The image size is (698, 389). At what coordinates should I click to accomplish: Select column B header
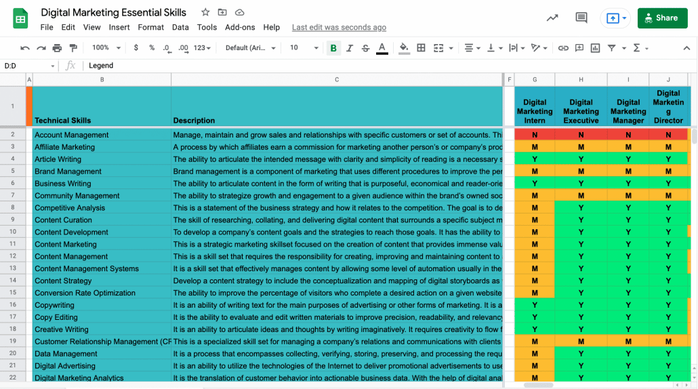102,80
